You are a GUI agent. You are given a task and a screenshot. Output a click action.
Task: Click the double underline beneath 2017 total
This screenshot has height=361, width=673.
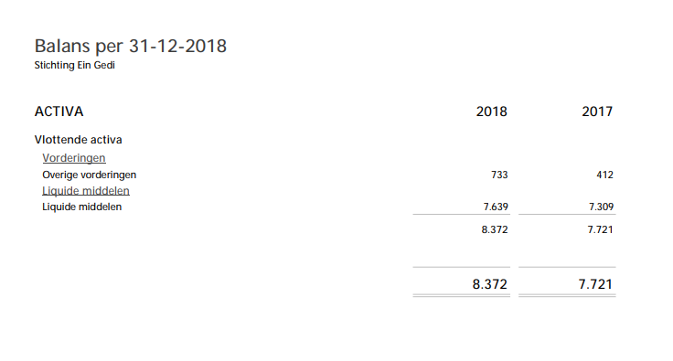[567, 295]
